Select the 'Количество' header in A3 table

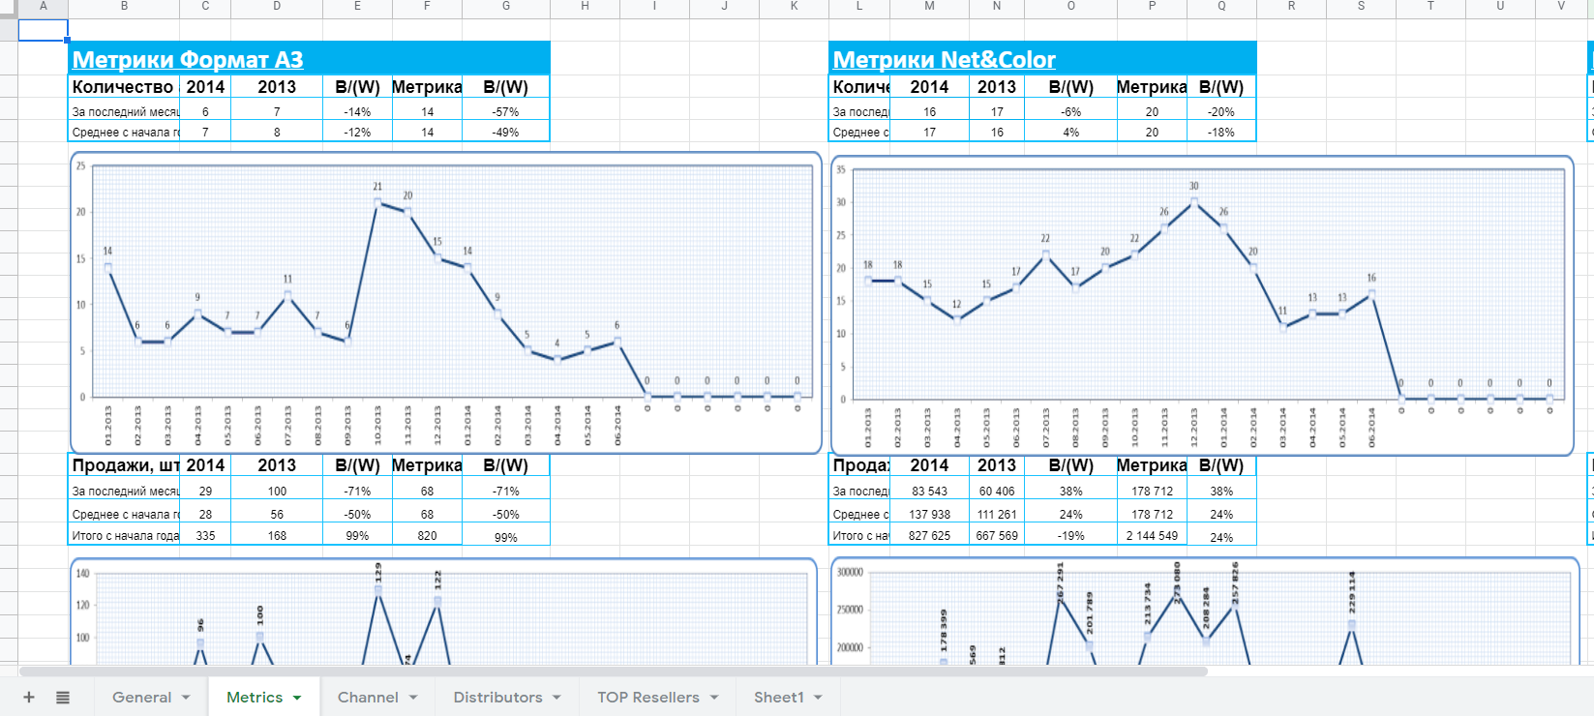pos(125,87)
